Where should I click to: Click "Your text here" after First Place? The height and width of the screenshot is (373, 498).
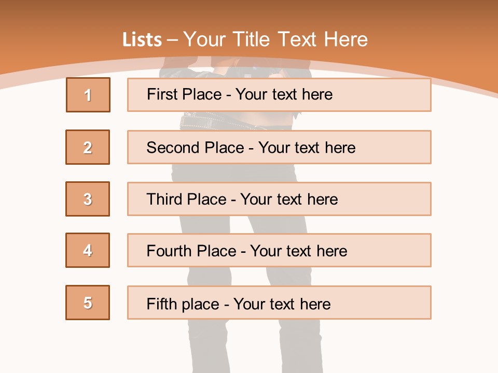(284, 94)
